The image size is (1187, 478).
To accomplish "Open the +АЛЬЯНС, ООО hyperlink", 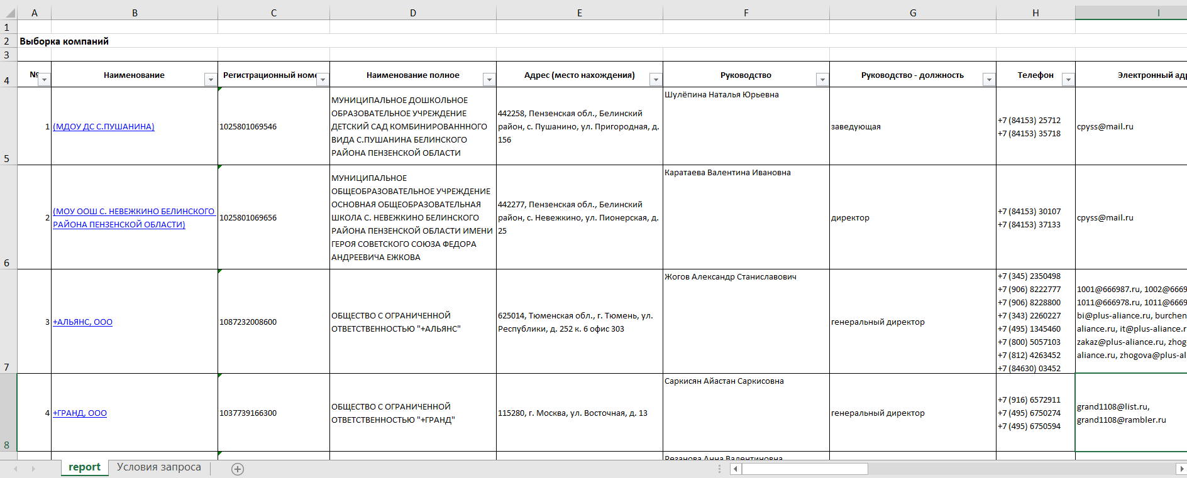I will (82, 322).
